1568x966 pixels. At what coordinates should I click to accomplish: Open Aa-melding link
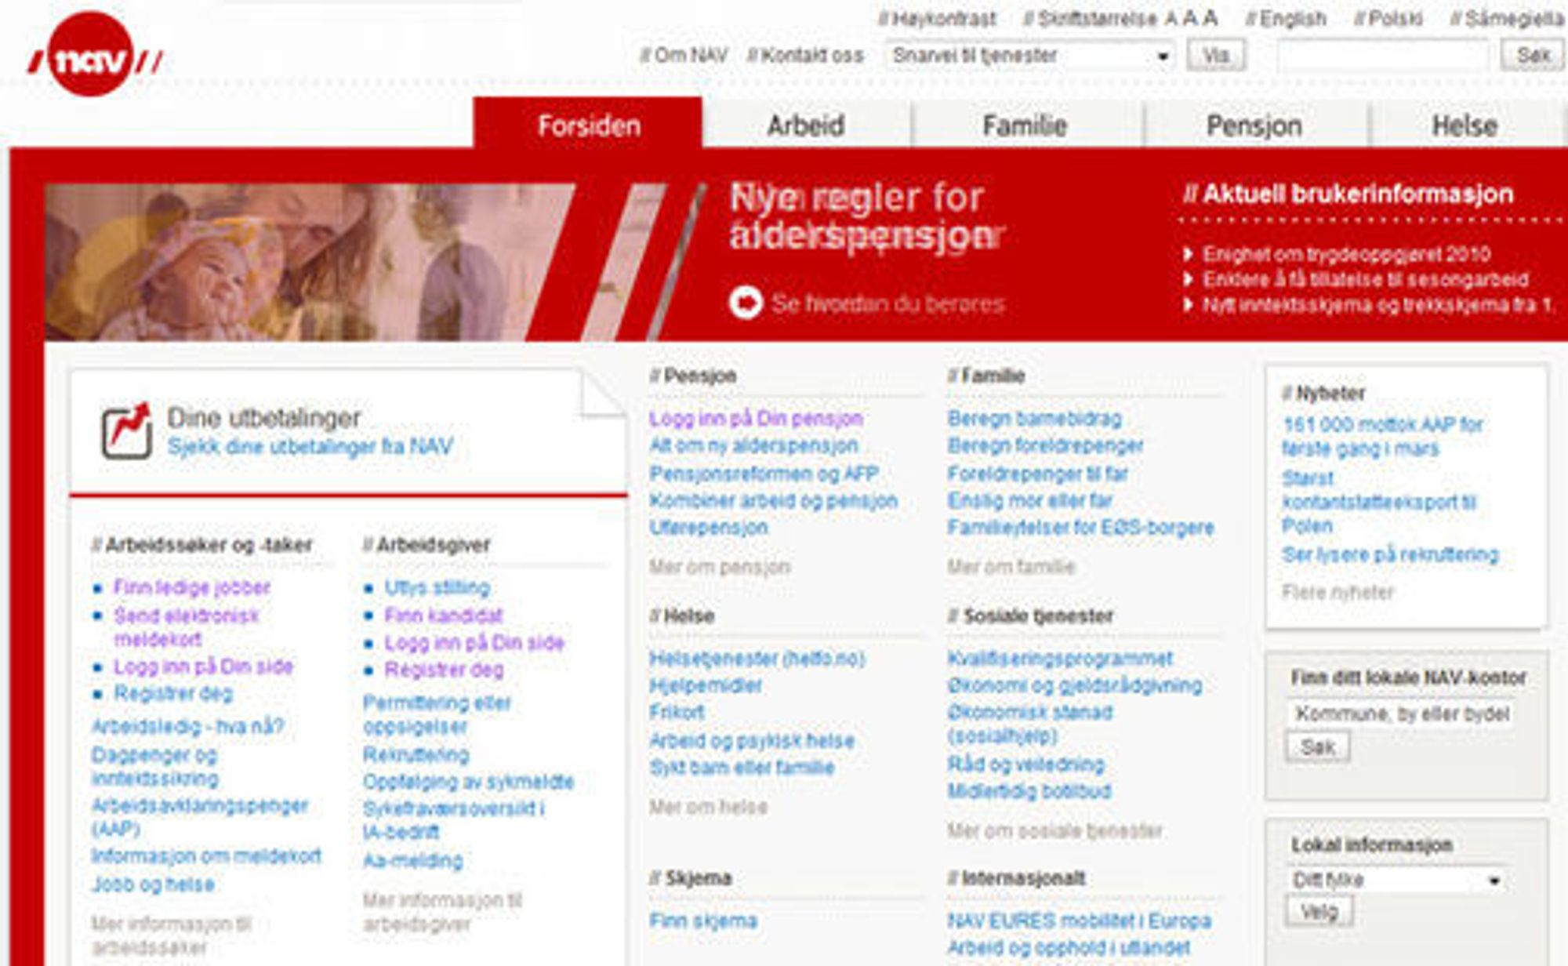click(413, 860)
